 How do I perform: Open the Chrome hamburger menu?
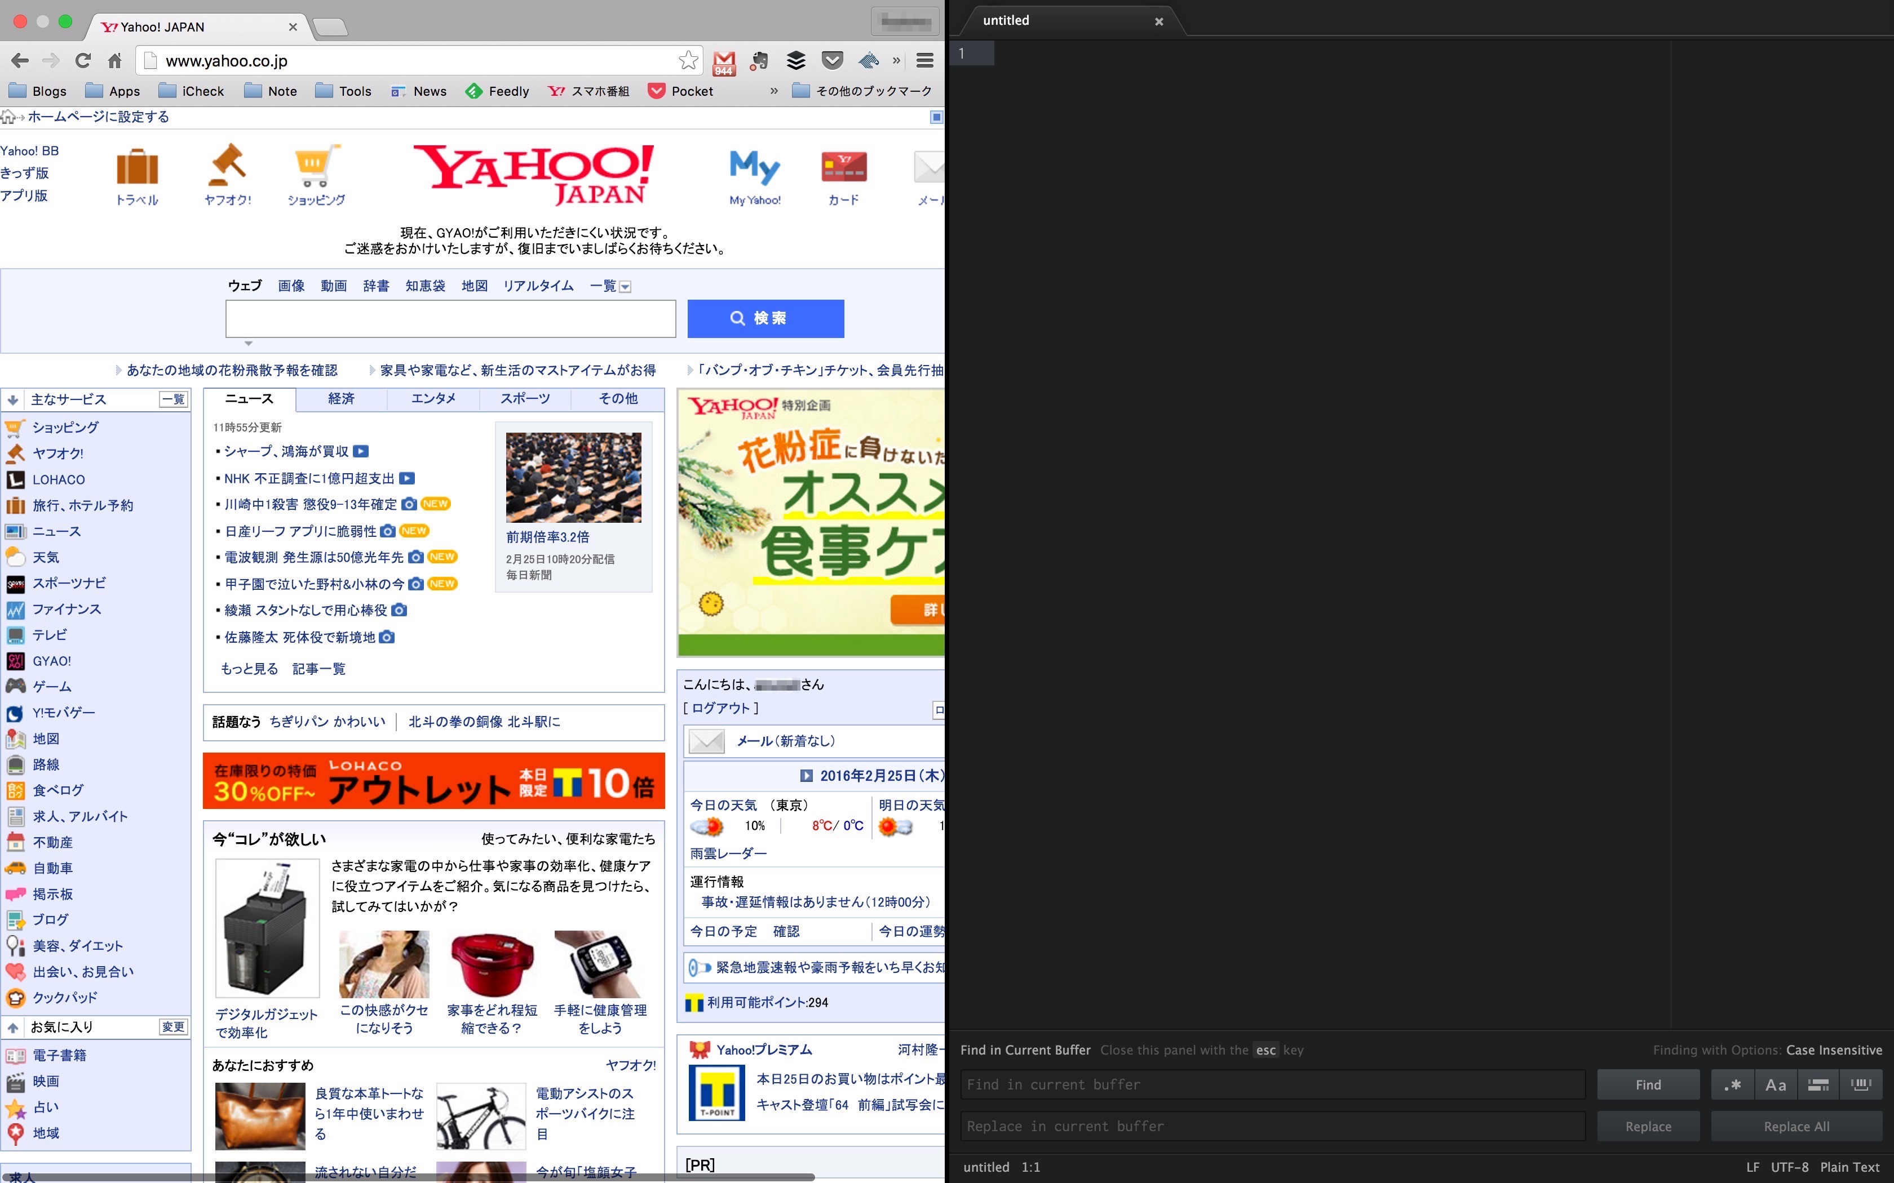(924, 60)
